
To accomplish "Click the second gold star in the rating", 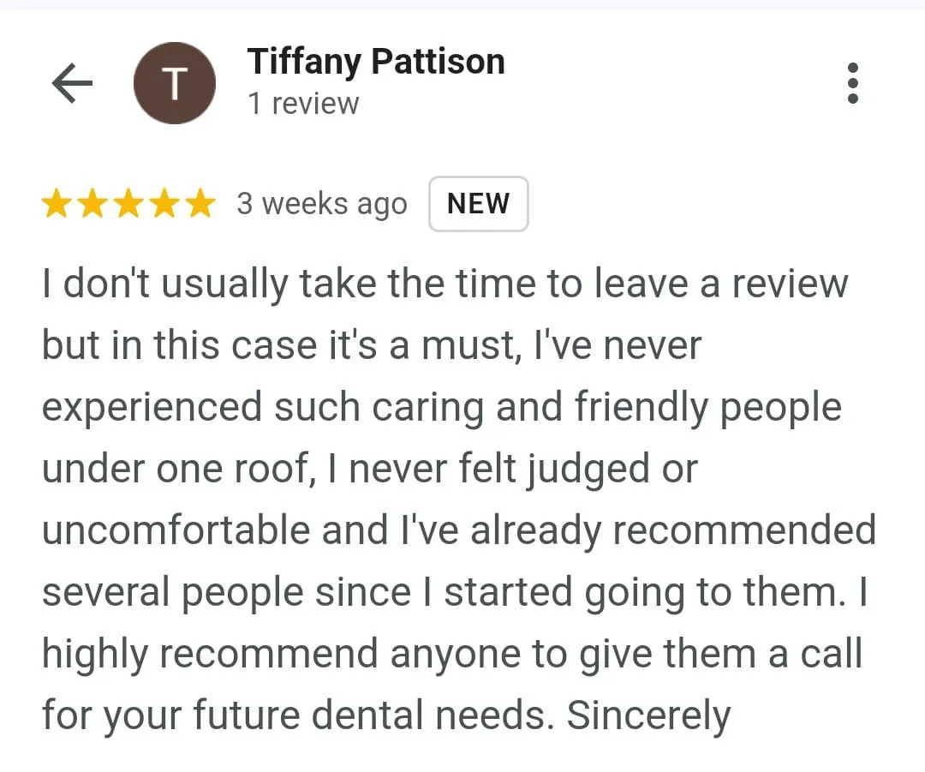I will point(93,203).
